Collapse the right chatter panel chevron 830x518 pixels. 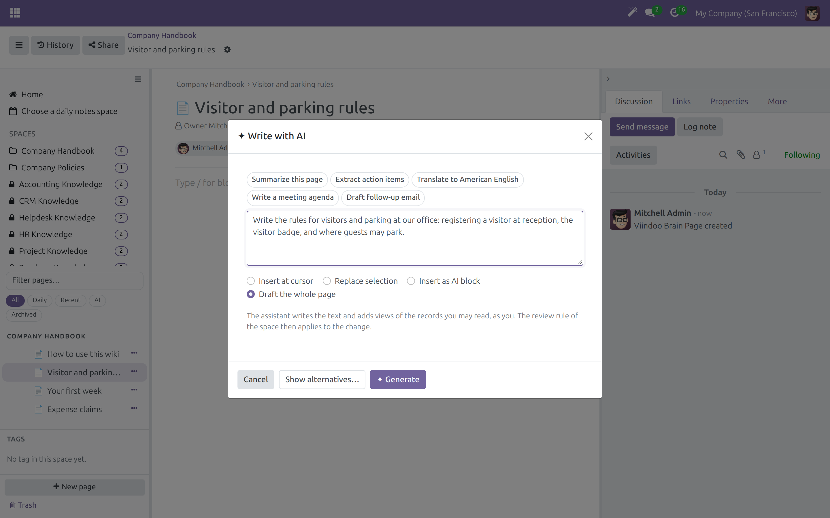pyautogui.click(x=608, y=79)
